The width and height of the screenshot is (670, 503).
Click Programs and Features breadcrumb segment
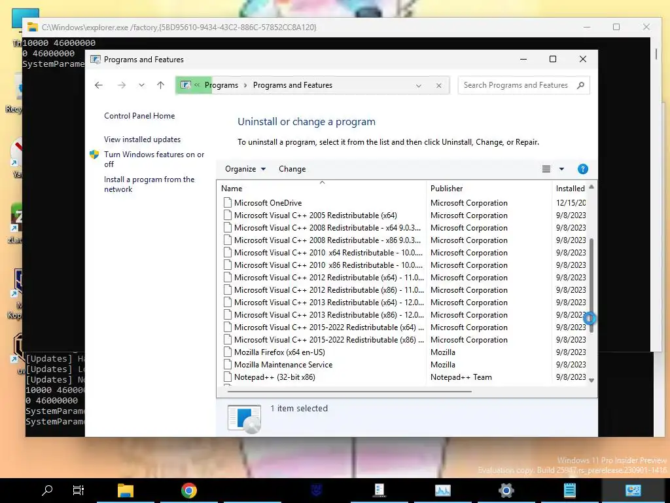tap(292, 85)
